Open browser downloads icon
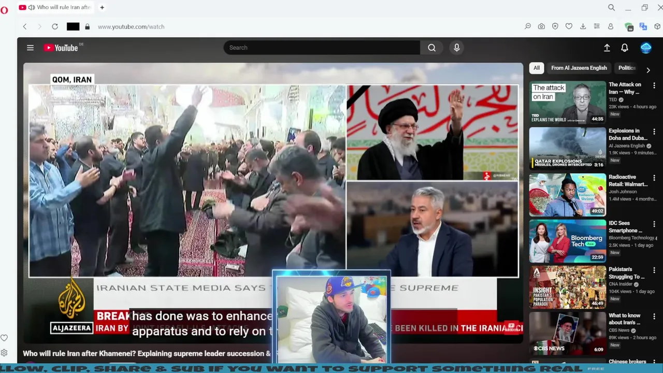 pyautogui.click(x=583, y=26)
